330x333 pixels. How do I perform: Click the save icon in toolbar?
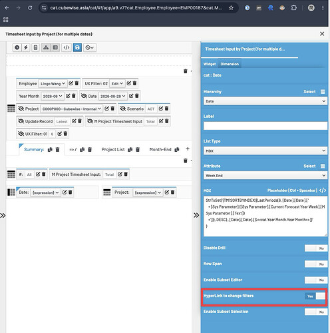[x=77, y=47]
